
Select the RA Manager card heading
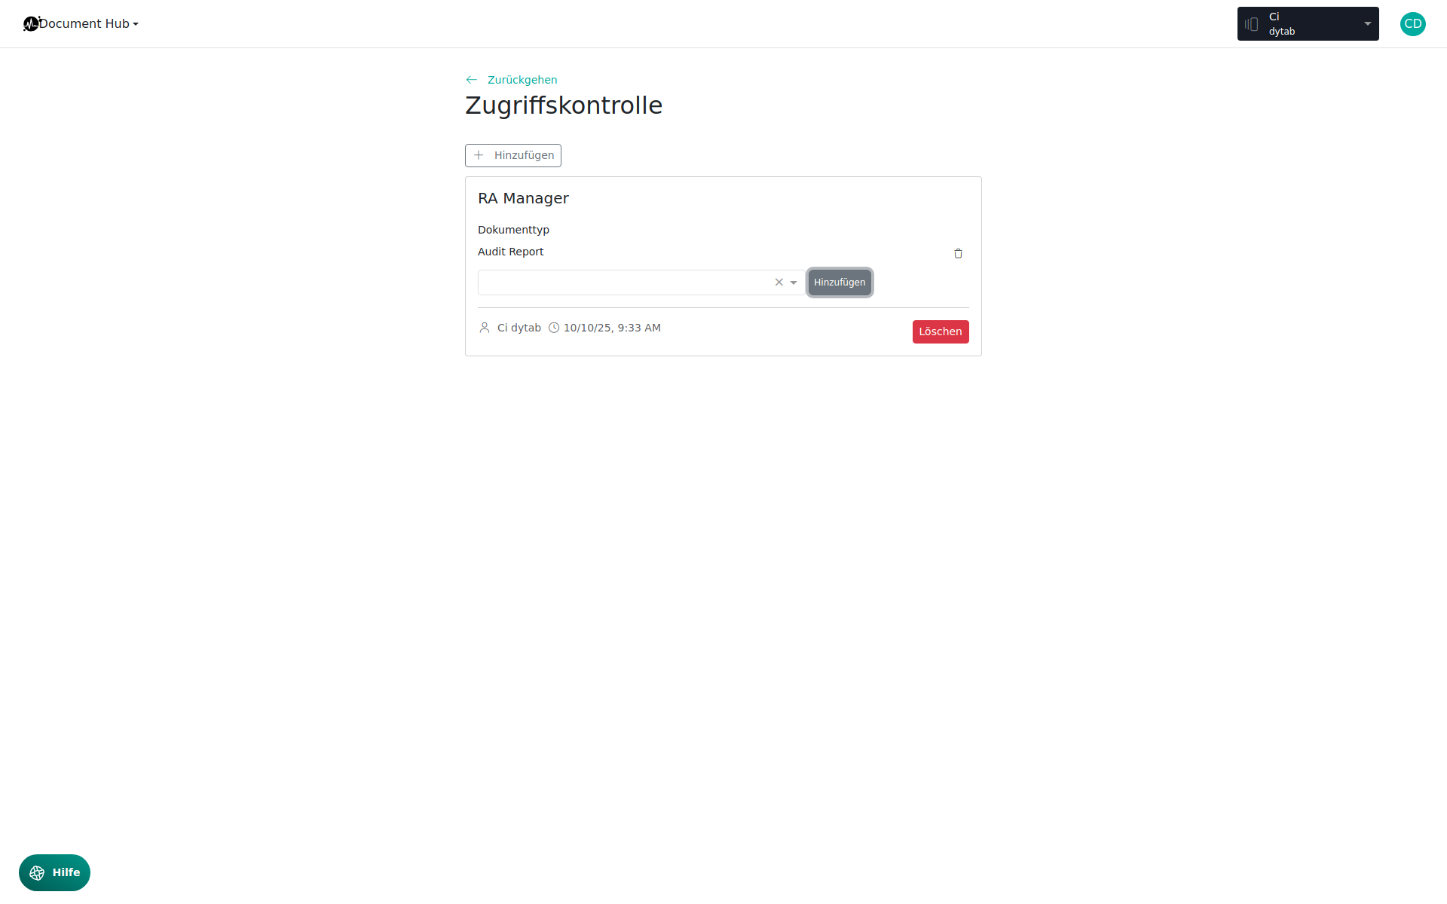pyautogui.click(x=523, y=199)
